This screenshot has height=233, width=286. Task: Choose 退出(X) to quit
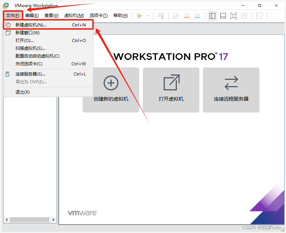[x=48, y=92]
